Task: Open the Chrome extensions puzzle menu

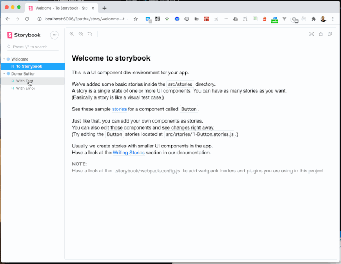Action: 313,19
